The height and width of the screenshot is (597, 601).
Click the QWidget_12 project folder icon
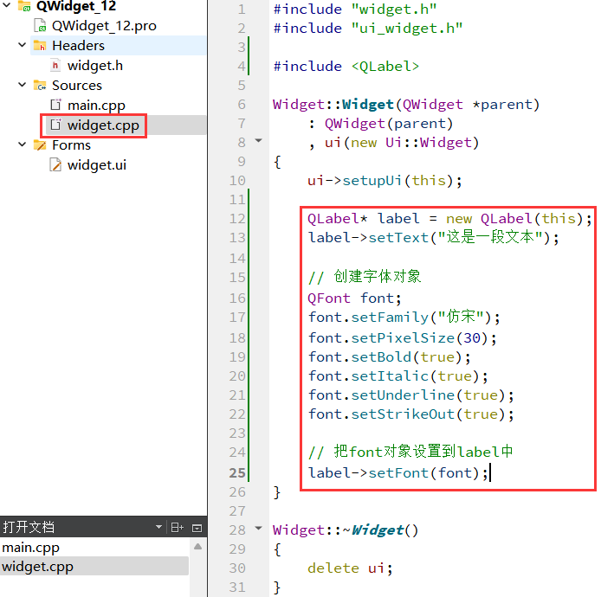click(24, 6)
